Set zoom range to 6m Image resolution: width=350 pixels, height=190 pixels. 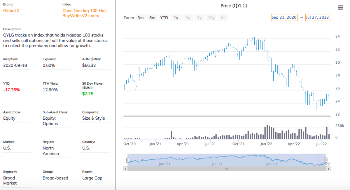click(x=152, y=18)
